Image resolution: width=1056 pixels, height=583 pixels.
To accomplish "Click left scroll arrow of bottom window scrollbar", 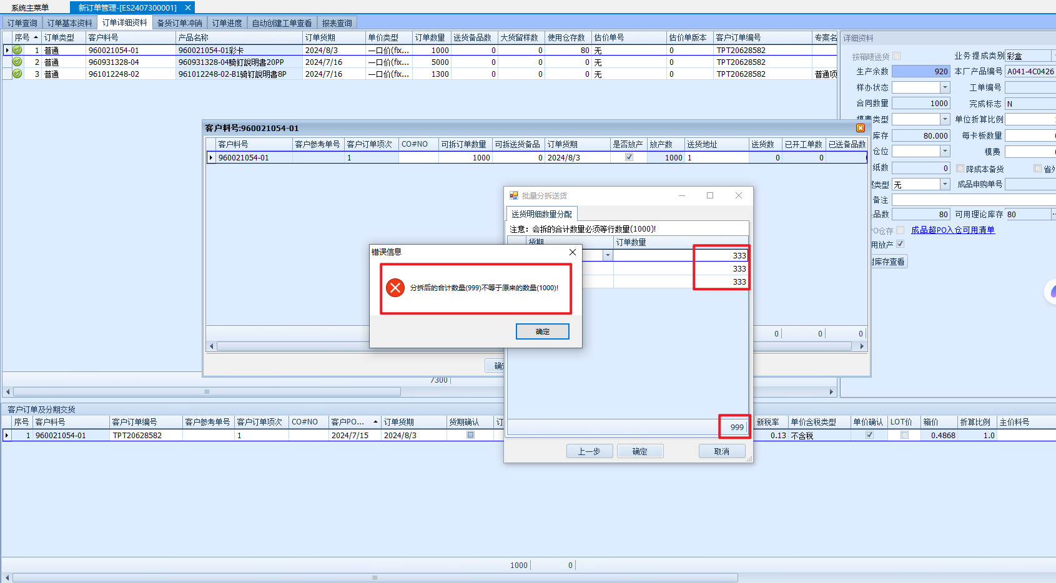I will point(7,578).
